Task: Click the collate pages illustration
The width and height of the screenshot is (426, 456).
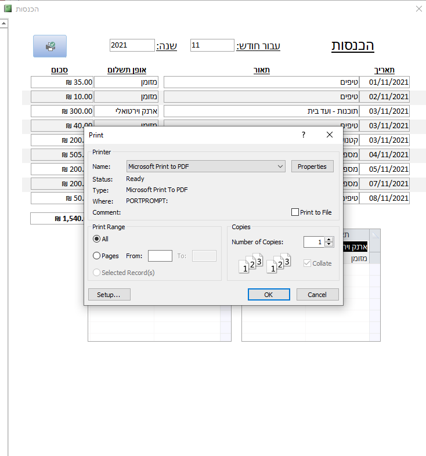Action: pyautogui.click(x=264, y=263)
